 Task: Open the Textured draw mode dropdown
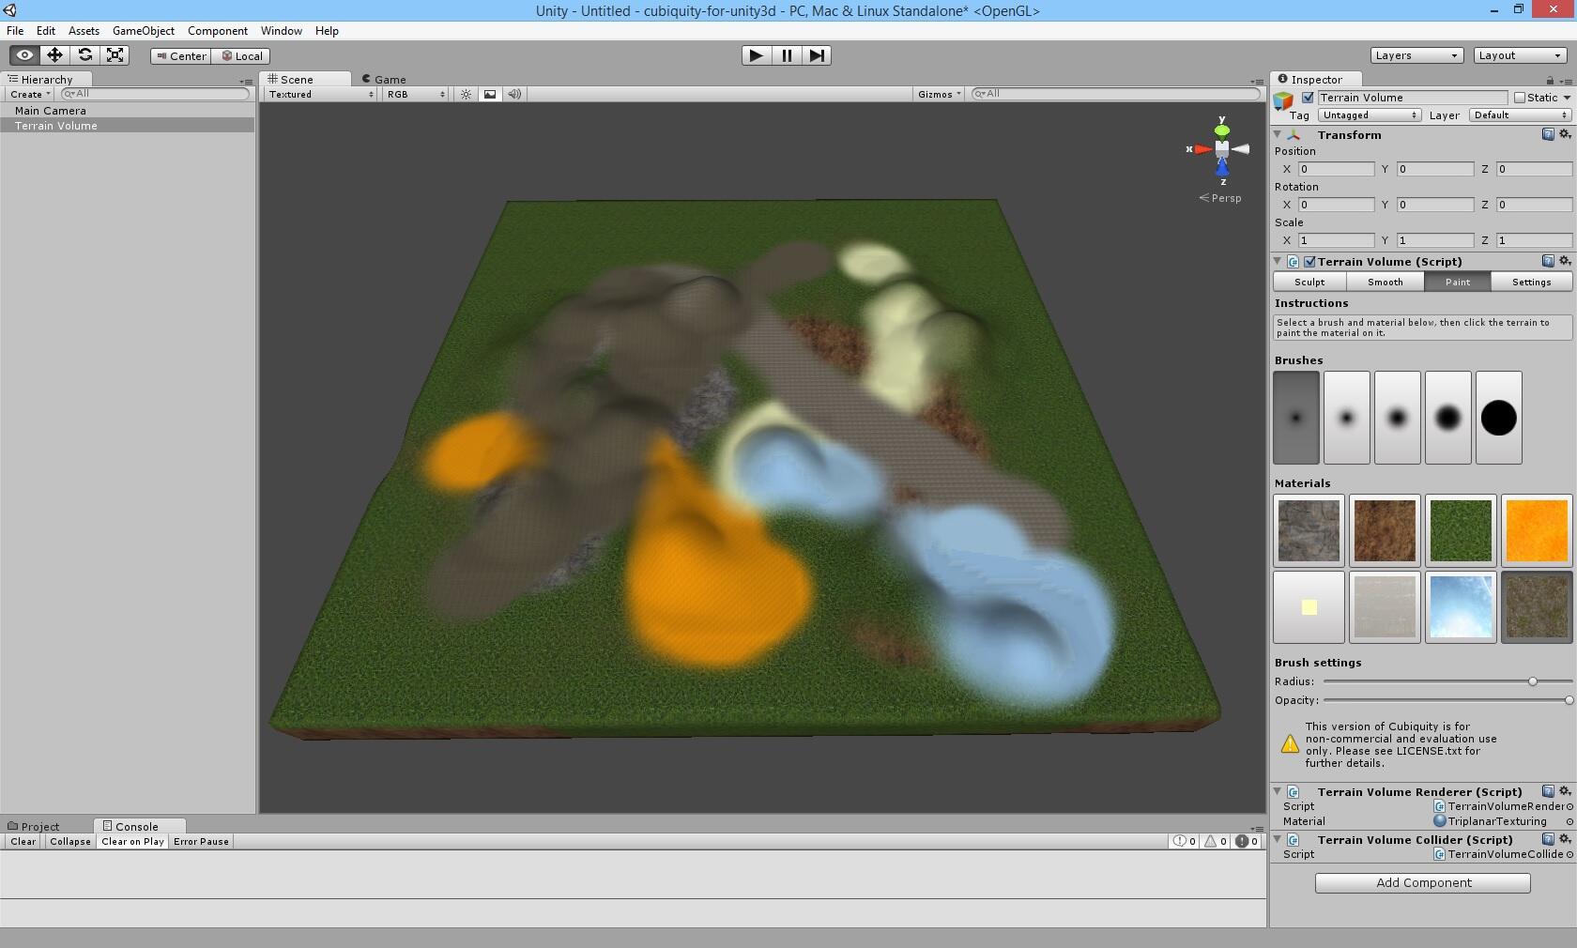[x=321, y=94]
